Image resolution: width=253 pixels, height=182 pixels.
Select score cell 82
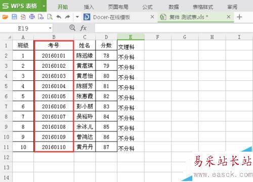[106, 96]
